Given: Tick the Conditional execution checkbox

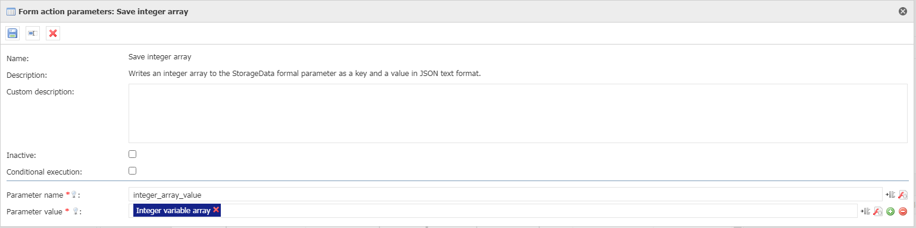Looking at the screenshot, I should tap(133, 170).
